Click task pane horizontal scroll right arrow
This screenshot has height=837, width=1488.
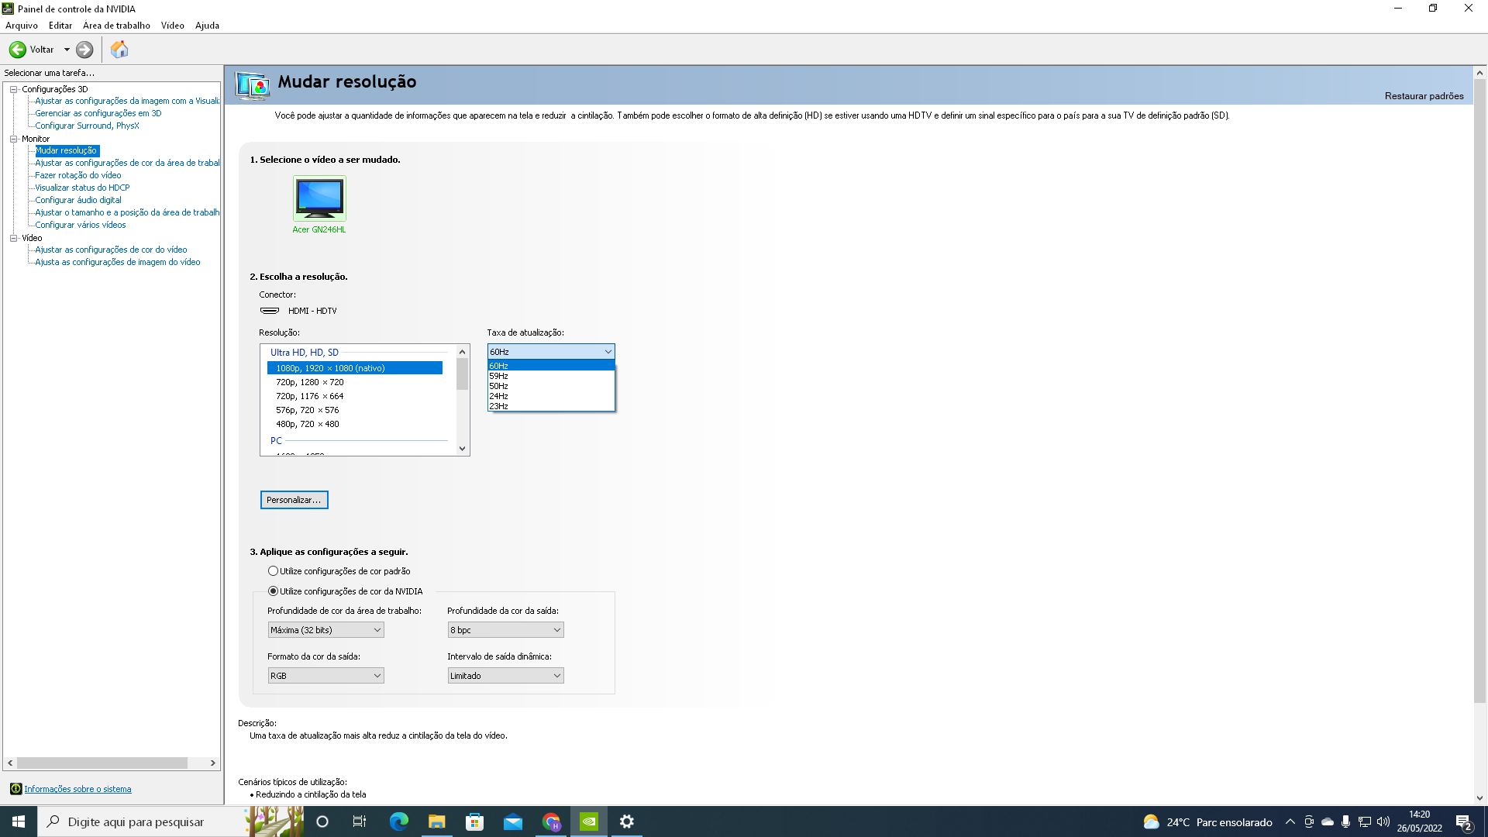coord(213,763)
